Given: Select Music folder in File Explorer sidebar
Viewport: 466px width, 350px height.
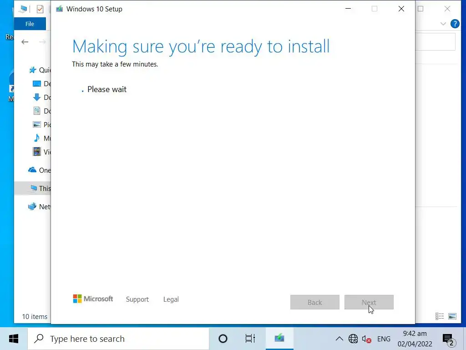Looking at the screenshot, I should (x=41, y=139).
